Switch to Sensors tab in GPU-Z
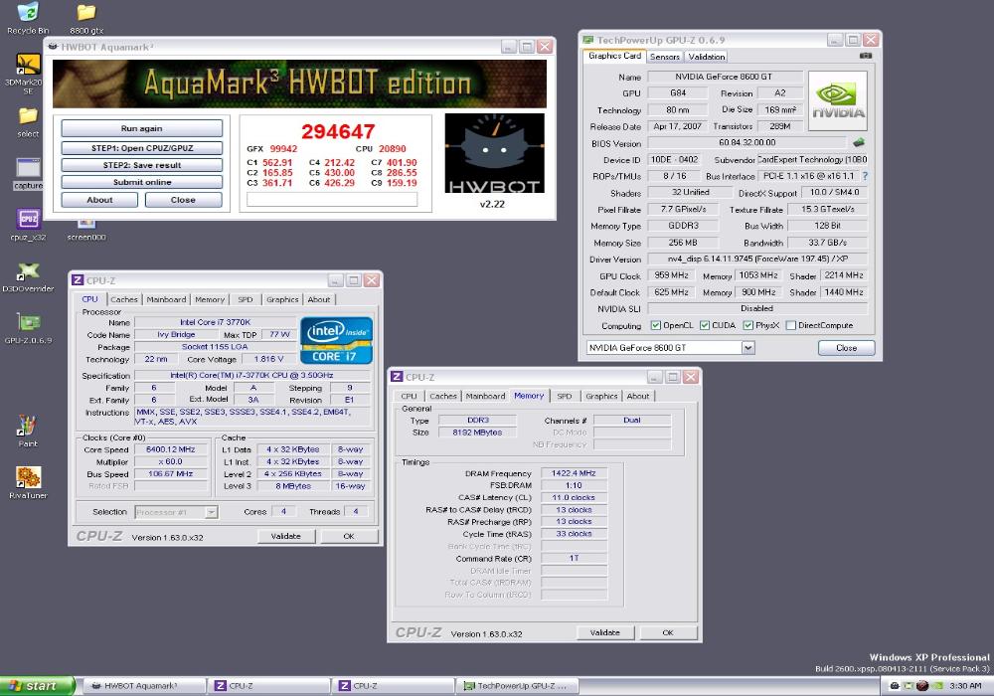 tap(664, 57)
